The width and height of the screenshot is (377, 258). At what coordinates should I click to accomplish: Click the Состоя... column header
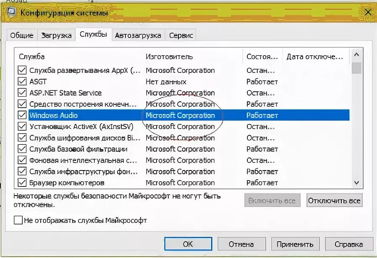tap(262, 57)
